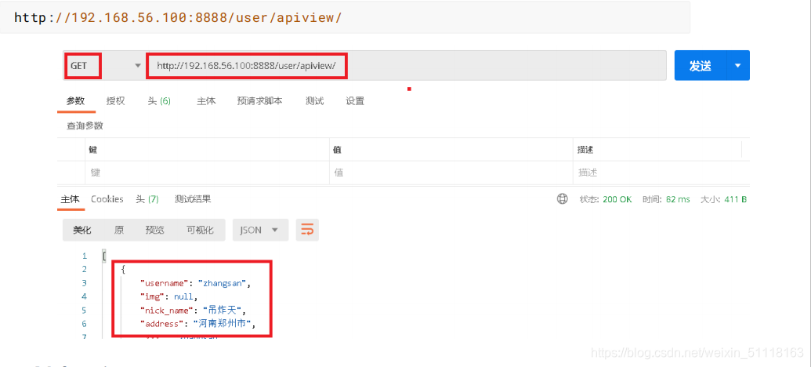
Task: Click the "zhangsan" username value
Action: [x=224, y=283]
